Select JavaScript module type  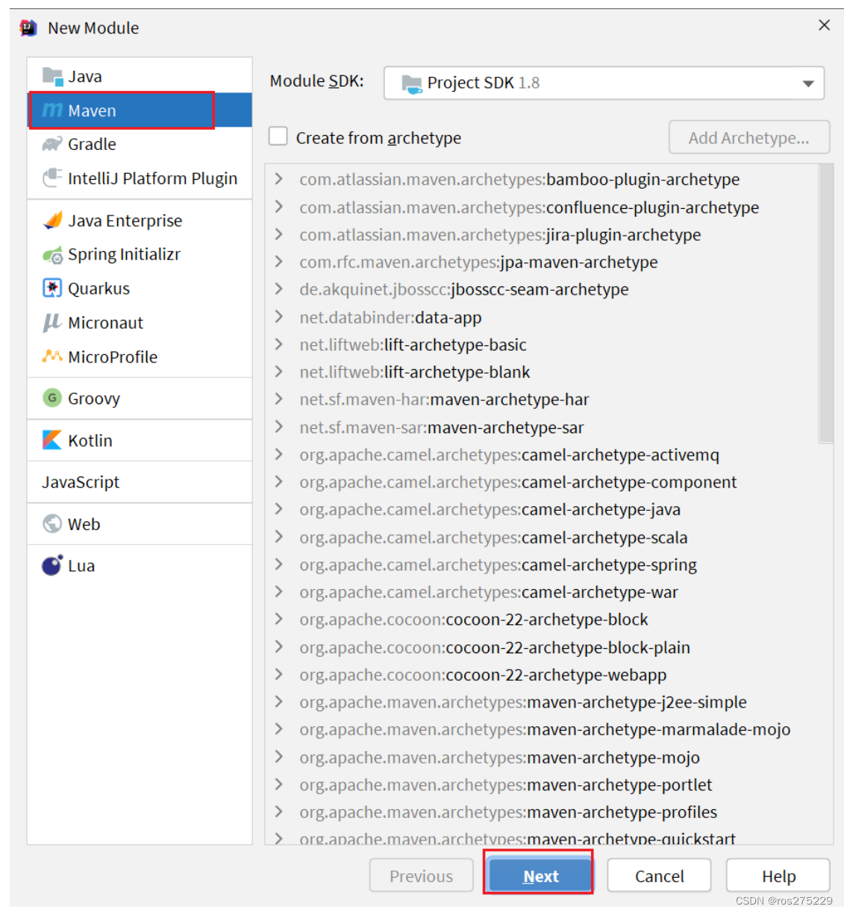click(x=140, y=482)
